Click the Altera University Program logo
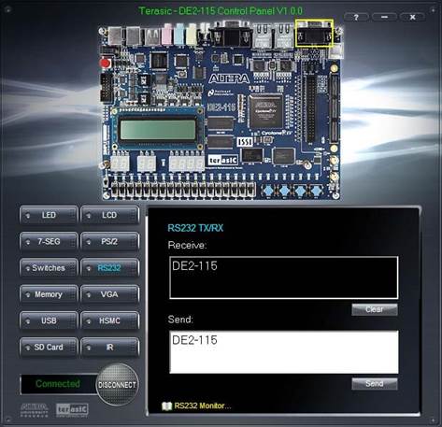The height and width of the screenshot is (427, 442). pyautogui.click(x=35, y=410)
